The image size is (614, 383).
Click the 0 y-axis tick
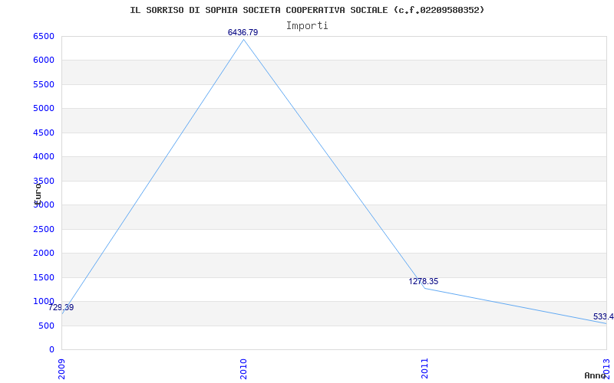click(x=51, y=349)
